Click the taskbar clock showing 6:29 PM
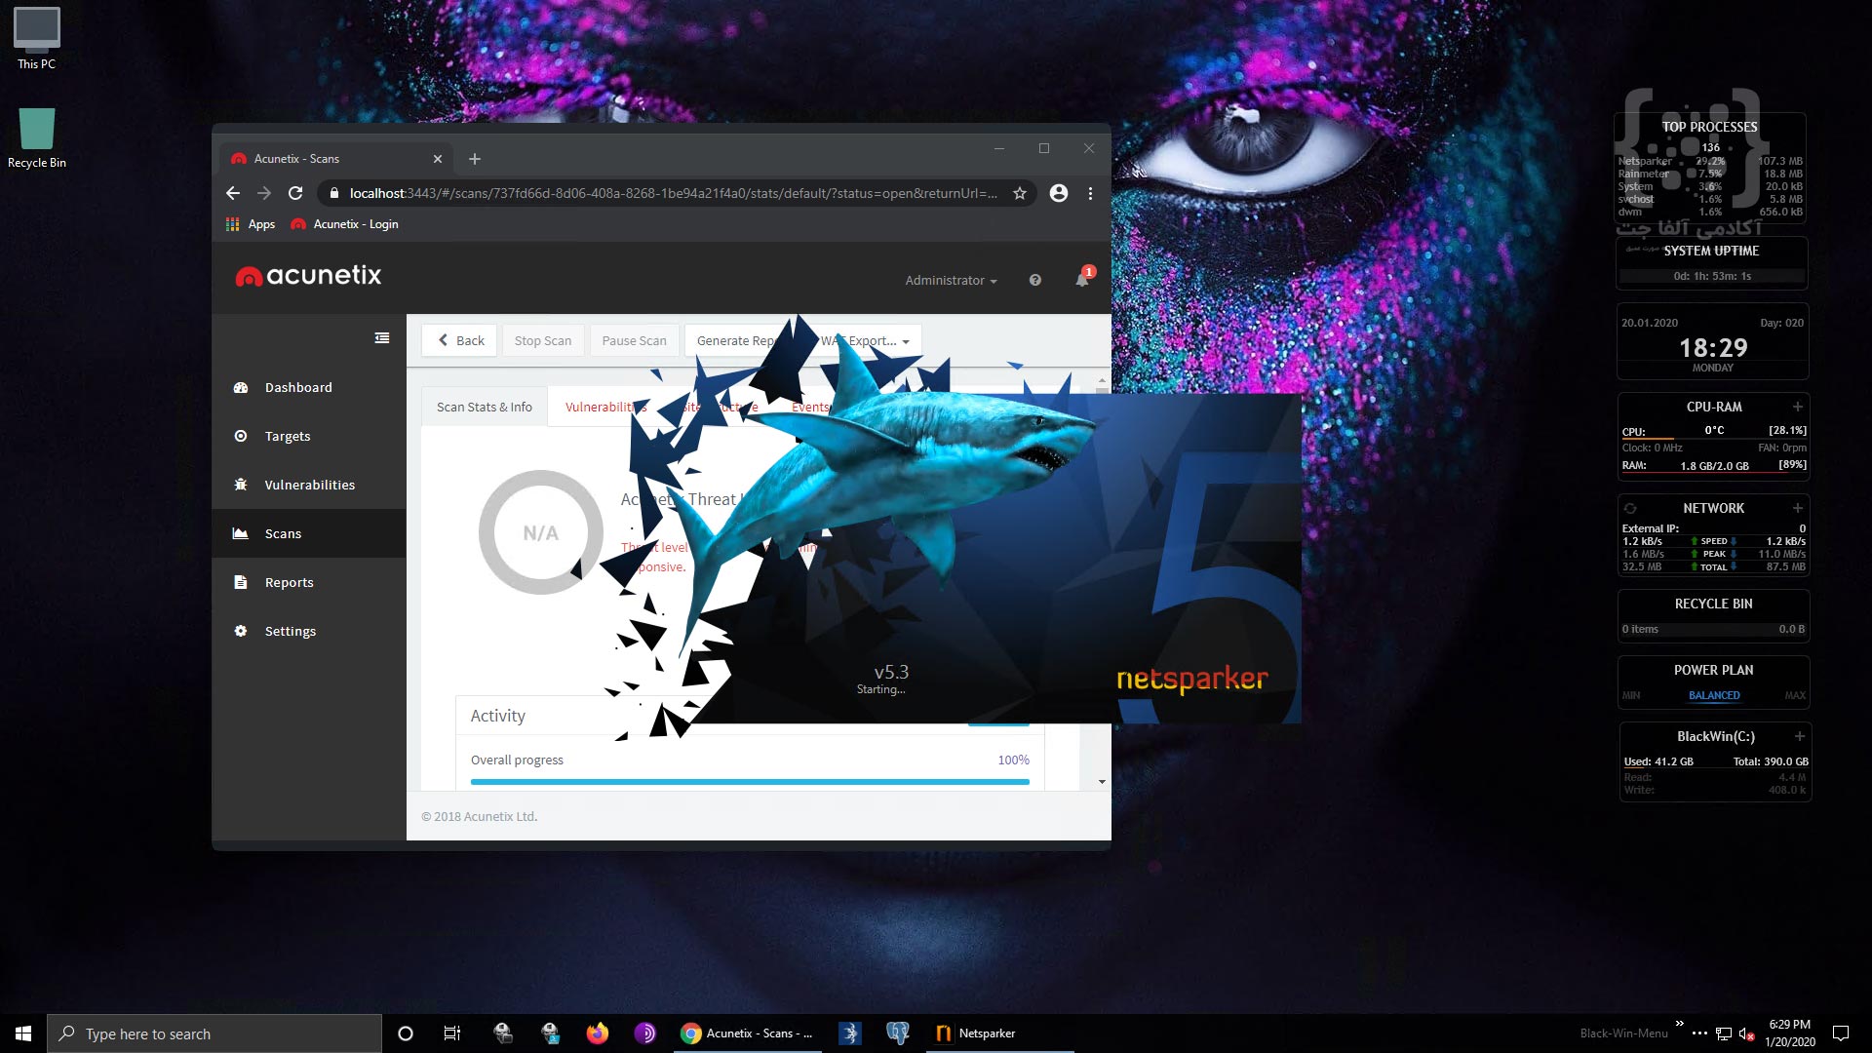This screenshot has height=1053, width=1872. [x=1790, y=1033]
